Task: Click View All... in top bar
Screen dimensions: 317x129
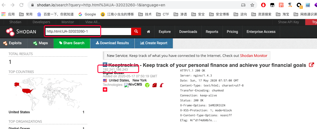Action: (x=93, y=22)
